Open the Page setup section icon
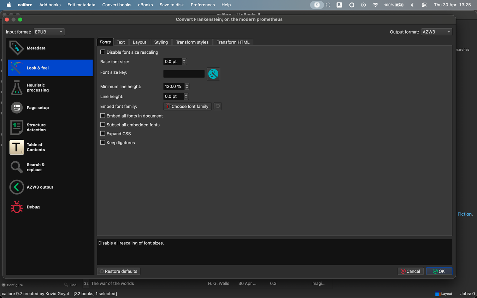477x298 pixels. tap(17, 108)
